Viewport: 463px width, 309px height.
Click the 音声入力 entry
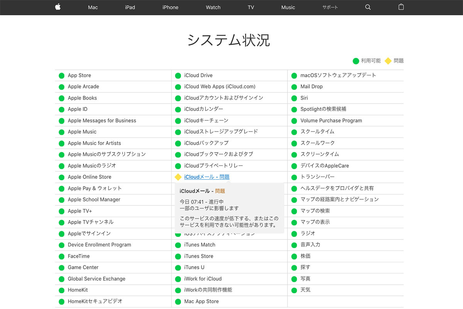311,244
